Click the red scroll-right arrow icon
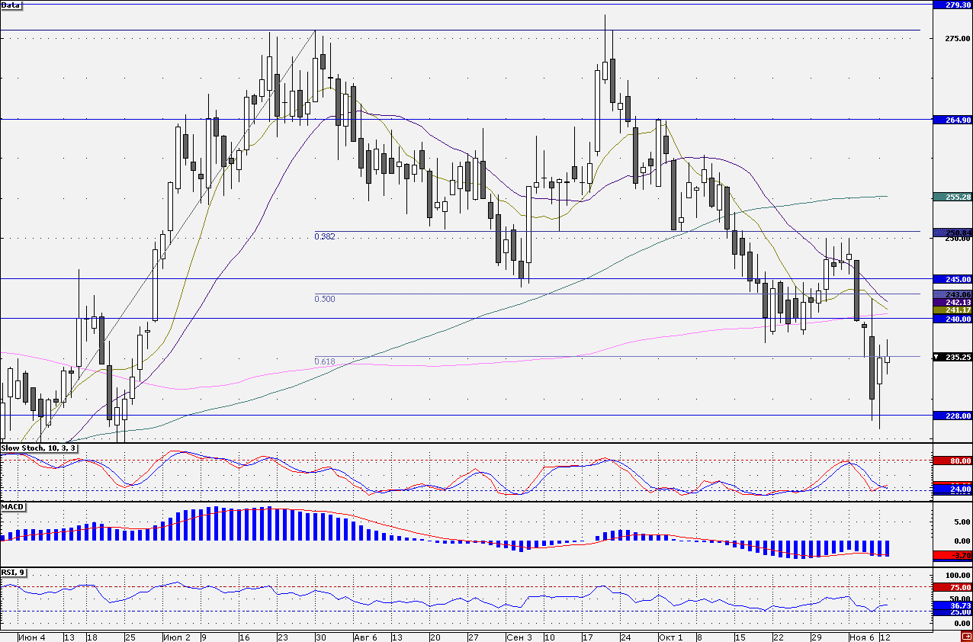Screen dimensions: 973x642 [965, 637]
